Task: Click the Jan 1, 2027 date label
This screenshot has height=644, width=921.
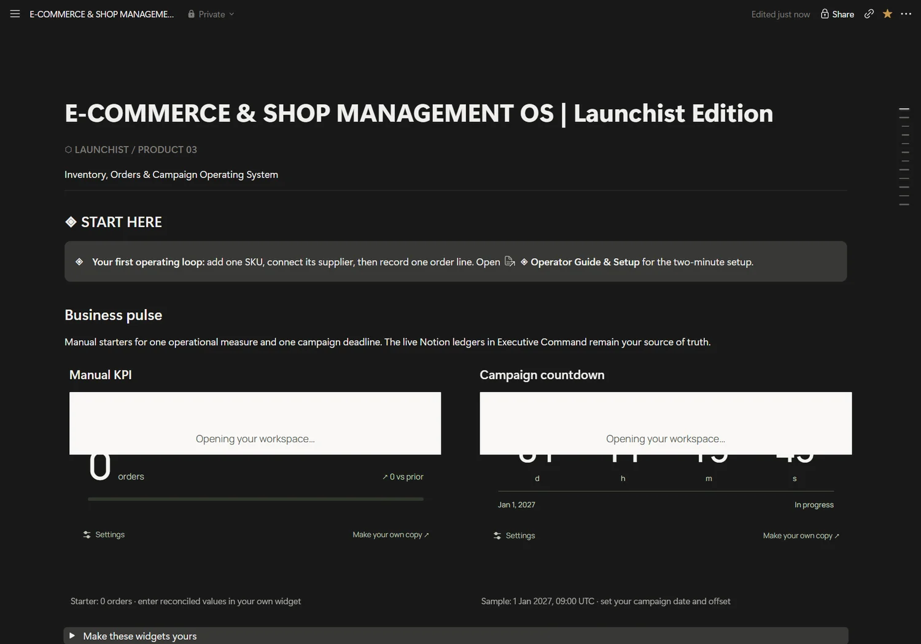Action: 516,505
